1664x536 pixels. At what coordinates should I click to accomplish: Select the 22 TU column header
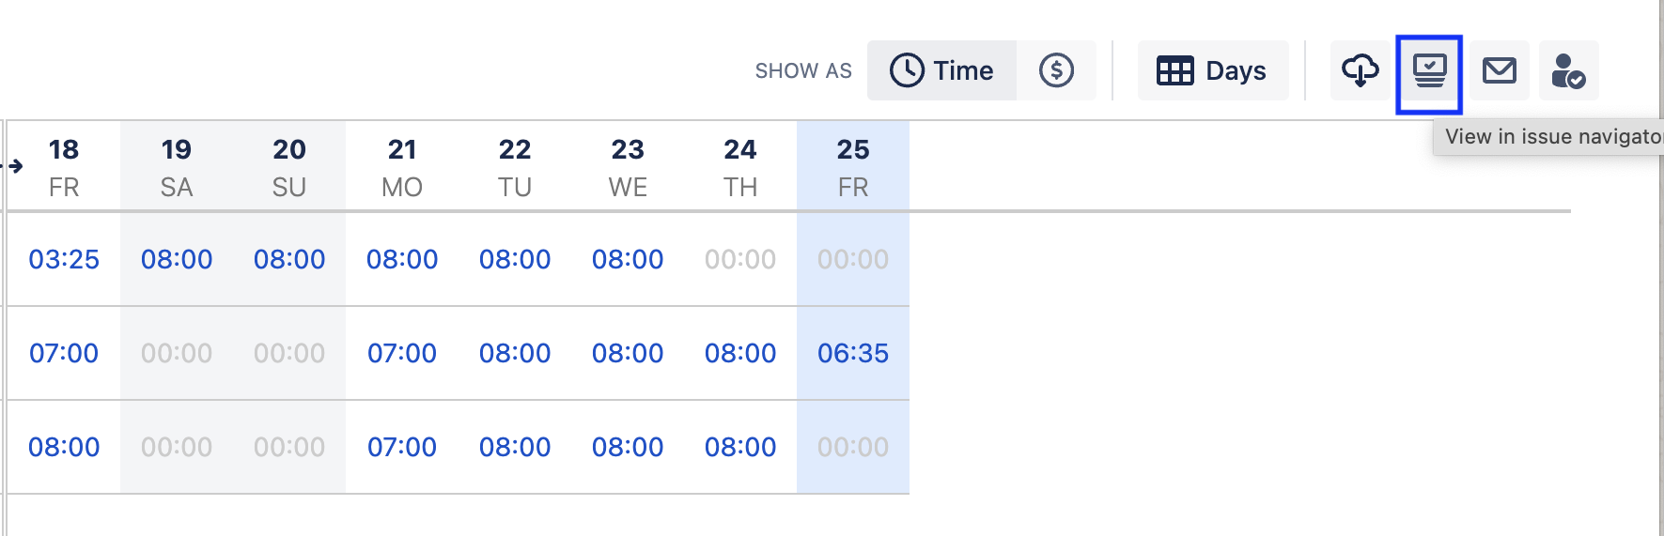coord(515,167)
